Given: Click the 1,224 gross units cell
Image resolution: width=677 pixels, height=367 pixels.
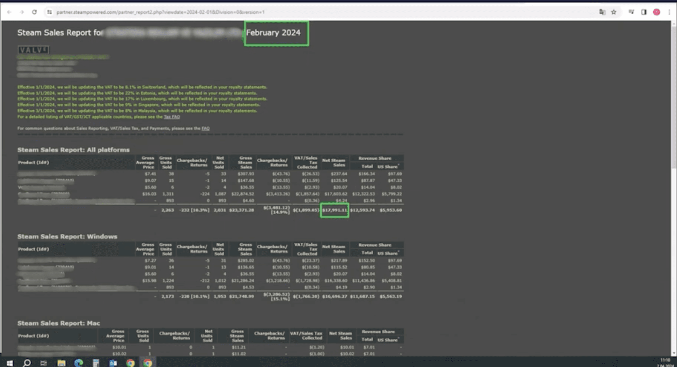Looking at the screenshot, I should click(168, 281).
